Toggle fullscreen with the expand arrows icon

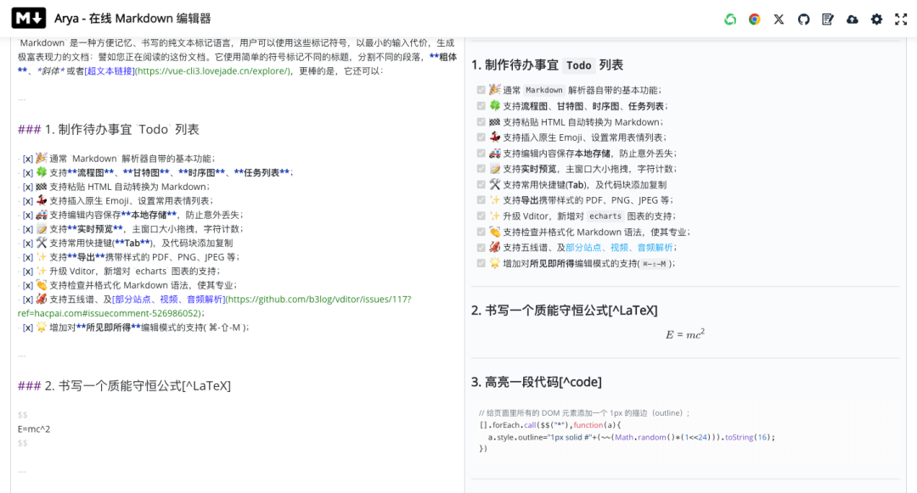901,20
